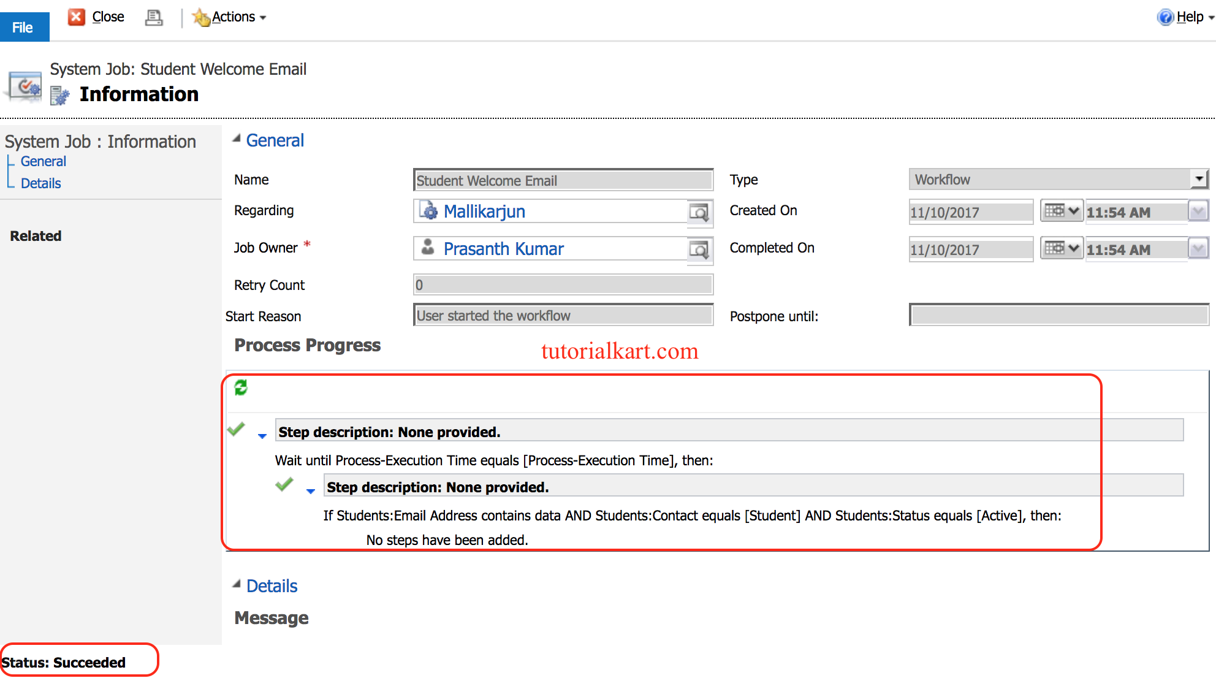Collapse the General section triangle
This screenshot has height=678, width=1216.
click(x=237, y=139)
